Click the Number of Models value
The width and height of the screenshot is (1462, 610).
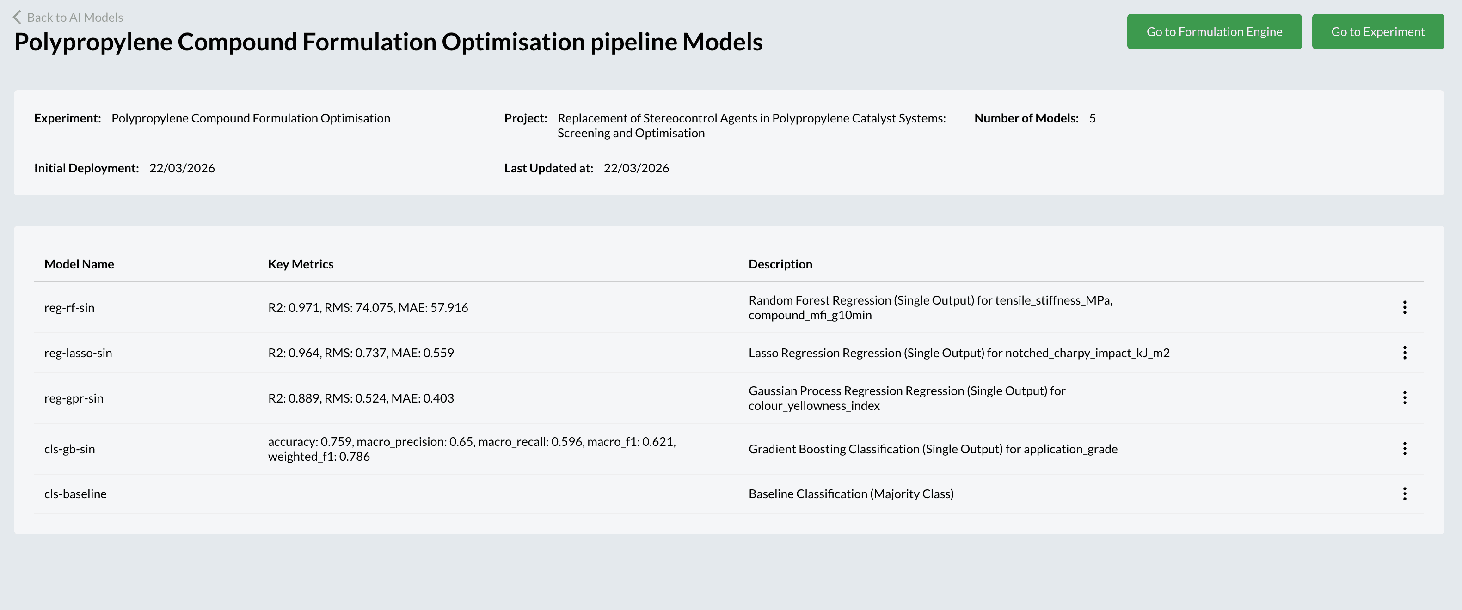[1090, 118]
